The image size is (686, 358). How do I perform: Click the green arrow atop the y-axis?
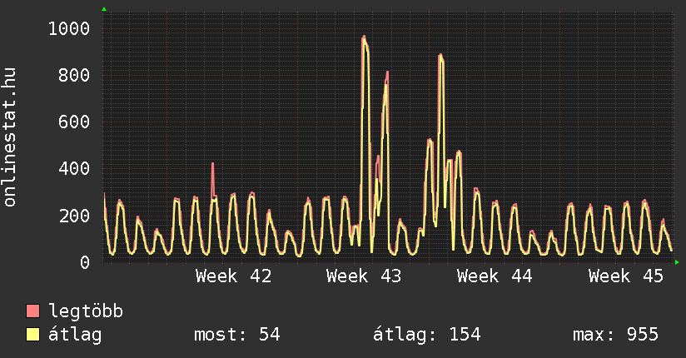coord(103,9)
